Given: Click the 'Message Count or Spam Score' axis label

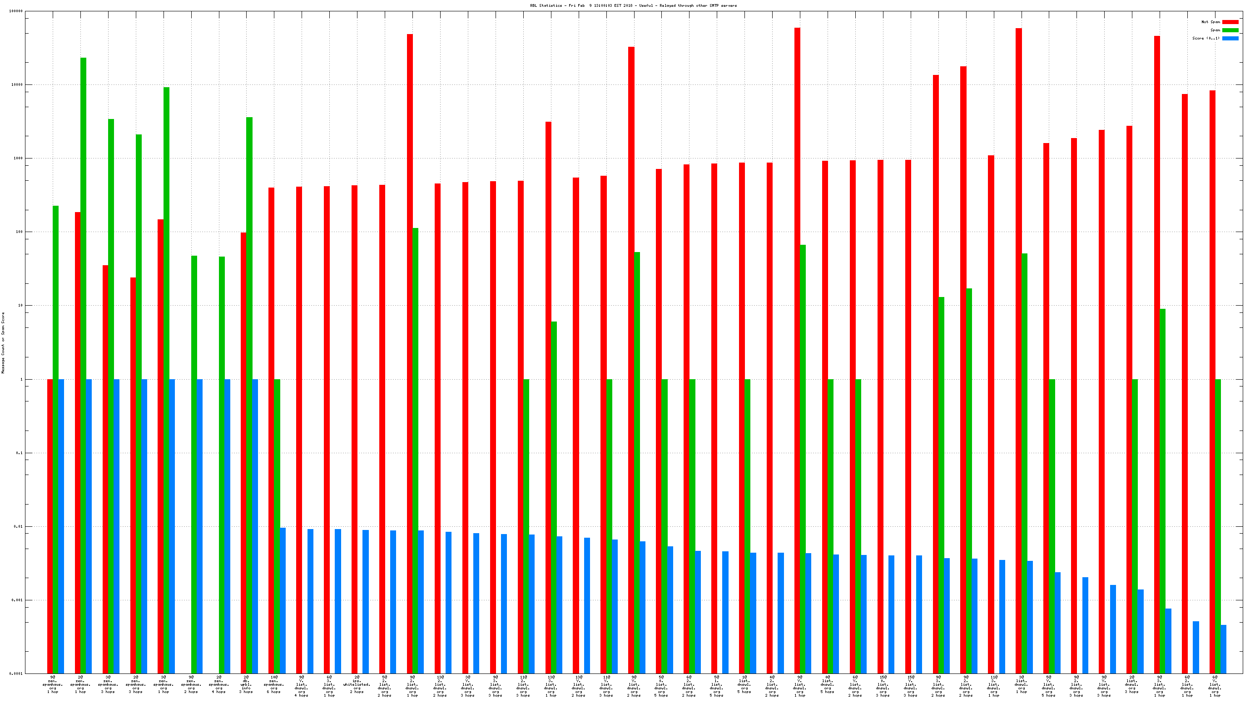Looking at the screenshot, I should pos(3,342).
